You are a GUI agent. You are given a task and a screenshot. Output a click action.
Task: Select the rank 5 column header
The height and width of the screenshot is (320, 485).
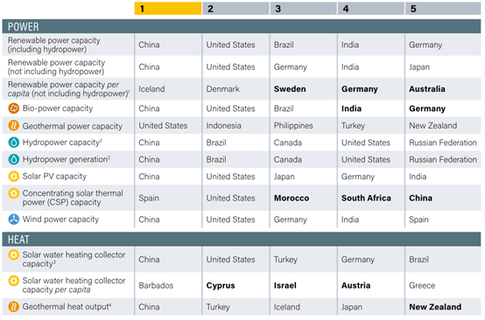coord(443,9)
